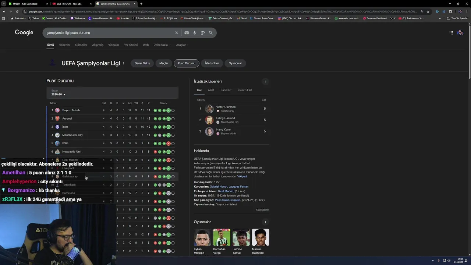Image resolution: width=471 pixels, height=265 pixels.
Task: Expand İstatistik Liderleri with the arrow
Action: (265, 82)
